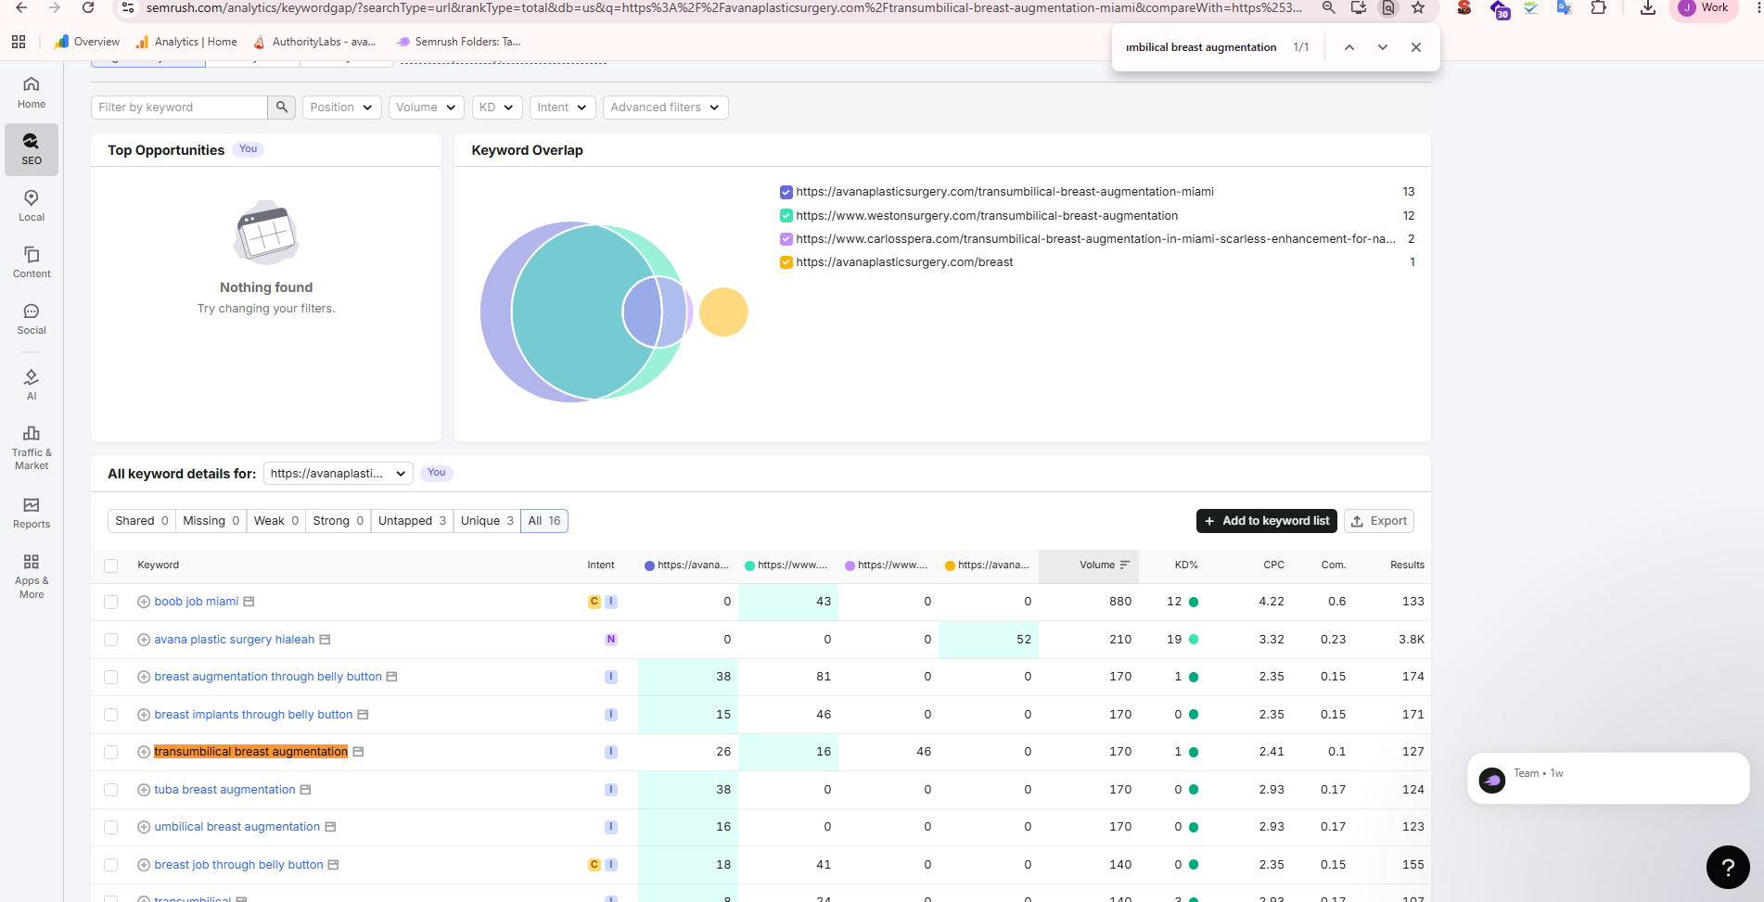Open the Content sidebar section
This screenshot has height=902, width=1764.
click(32, 262)
